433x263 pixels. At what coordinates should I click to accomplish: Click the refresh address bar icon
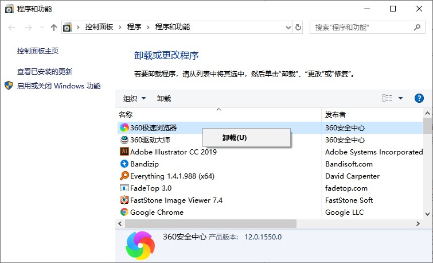298,27
